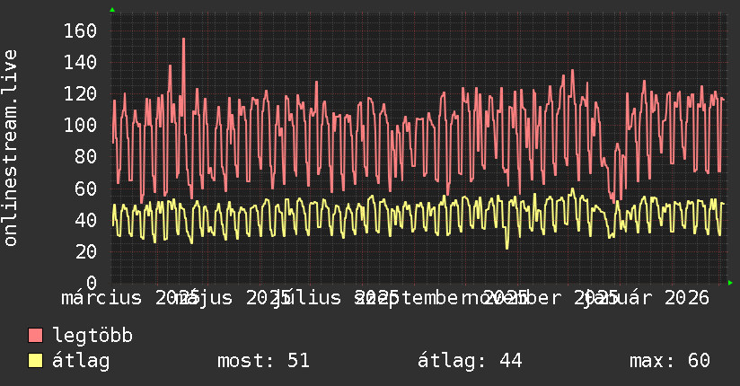The image size is (740, 386).
Task: Click the green arrow atop the Y axis
Action: (112, 10)
